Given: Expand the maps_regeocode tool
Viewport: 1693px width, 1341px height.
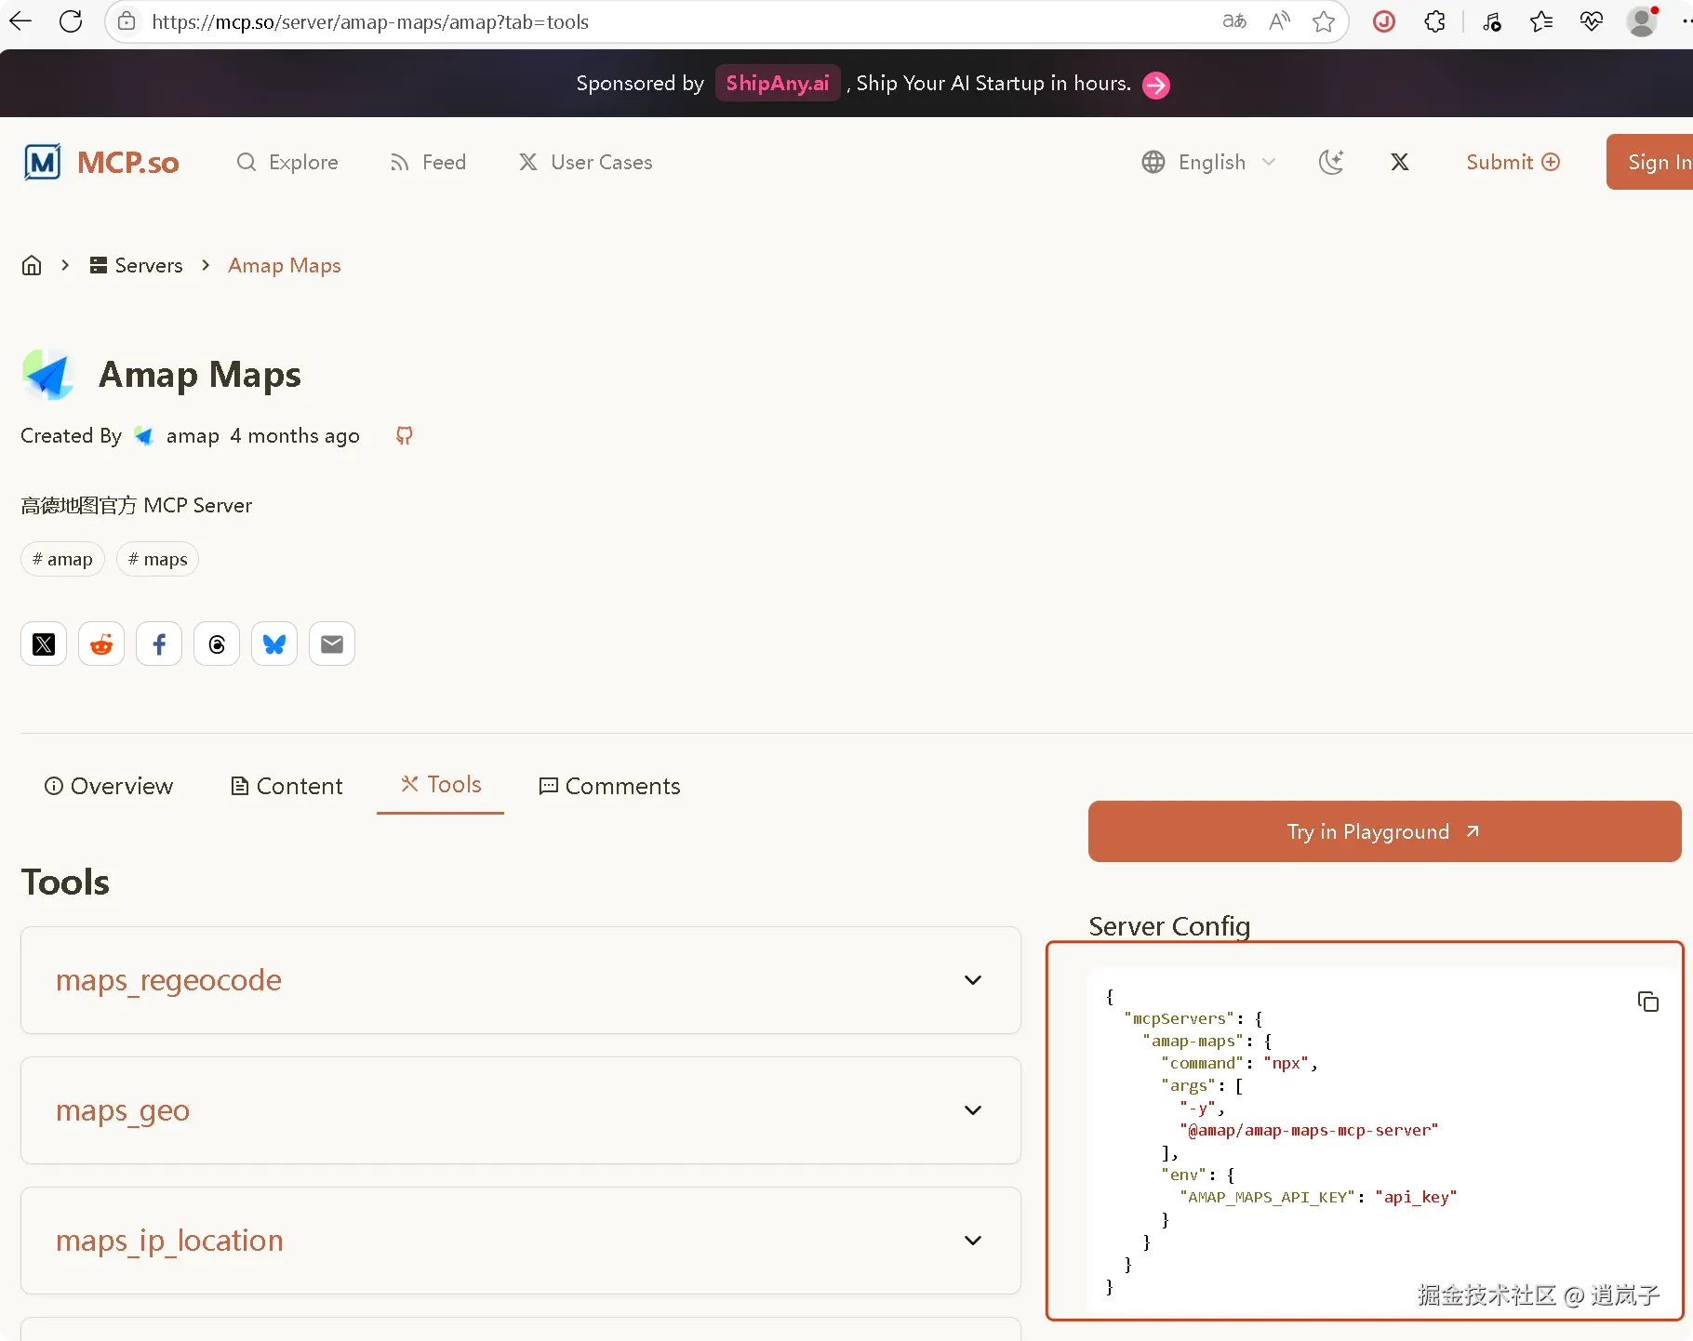Looking at the screenshot, I should [x=521, y=980].
